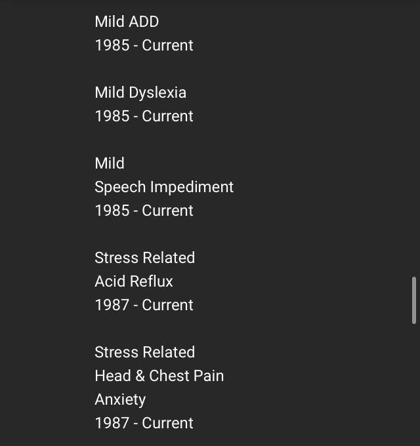
Task: Select the date range under Mild ADD
Action: (x=144, y=45)
